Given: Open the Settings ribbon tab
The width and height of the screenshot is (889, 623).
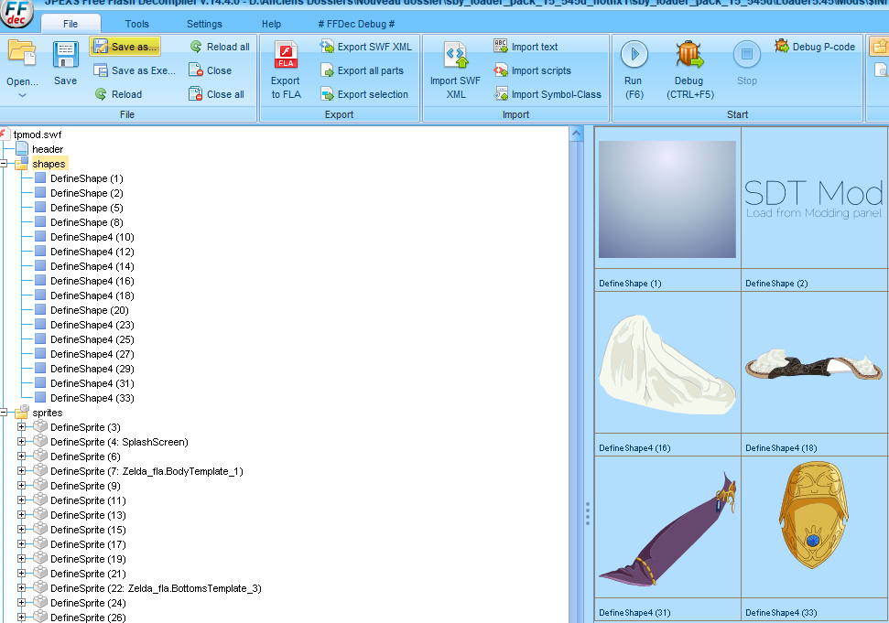Looking at the screenshot, I should (x=204, y=24).
